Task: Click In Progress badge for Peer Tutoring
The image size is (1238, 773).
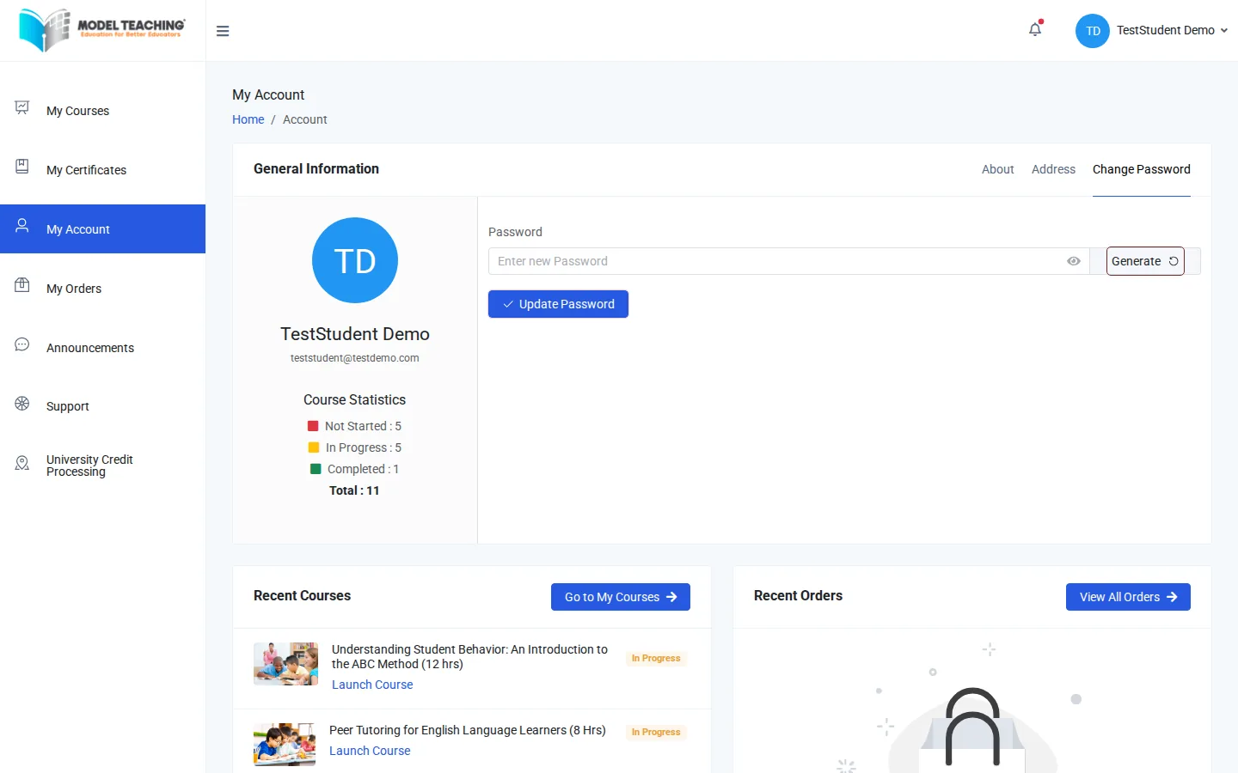Action: click(x=656, y=733)
